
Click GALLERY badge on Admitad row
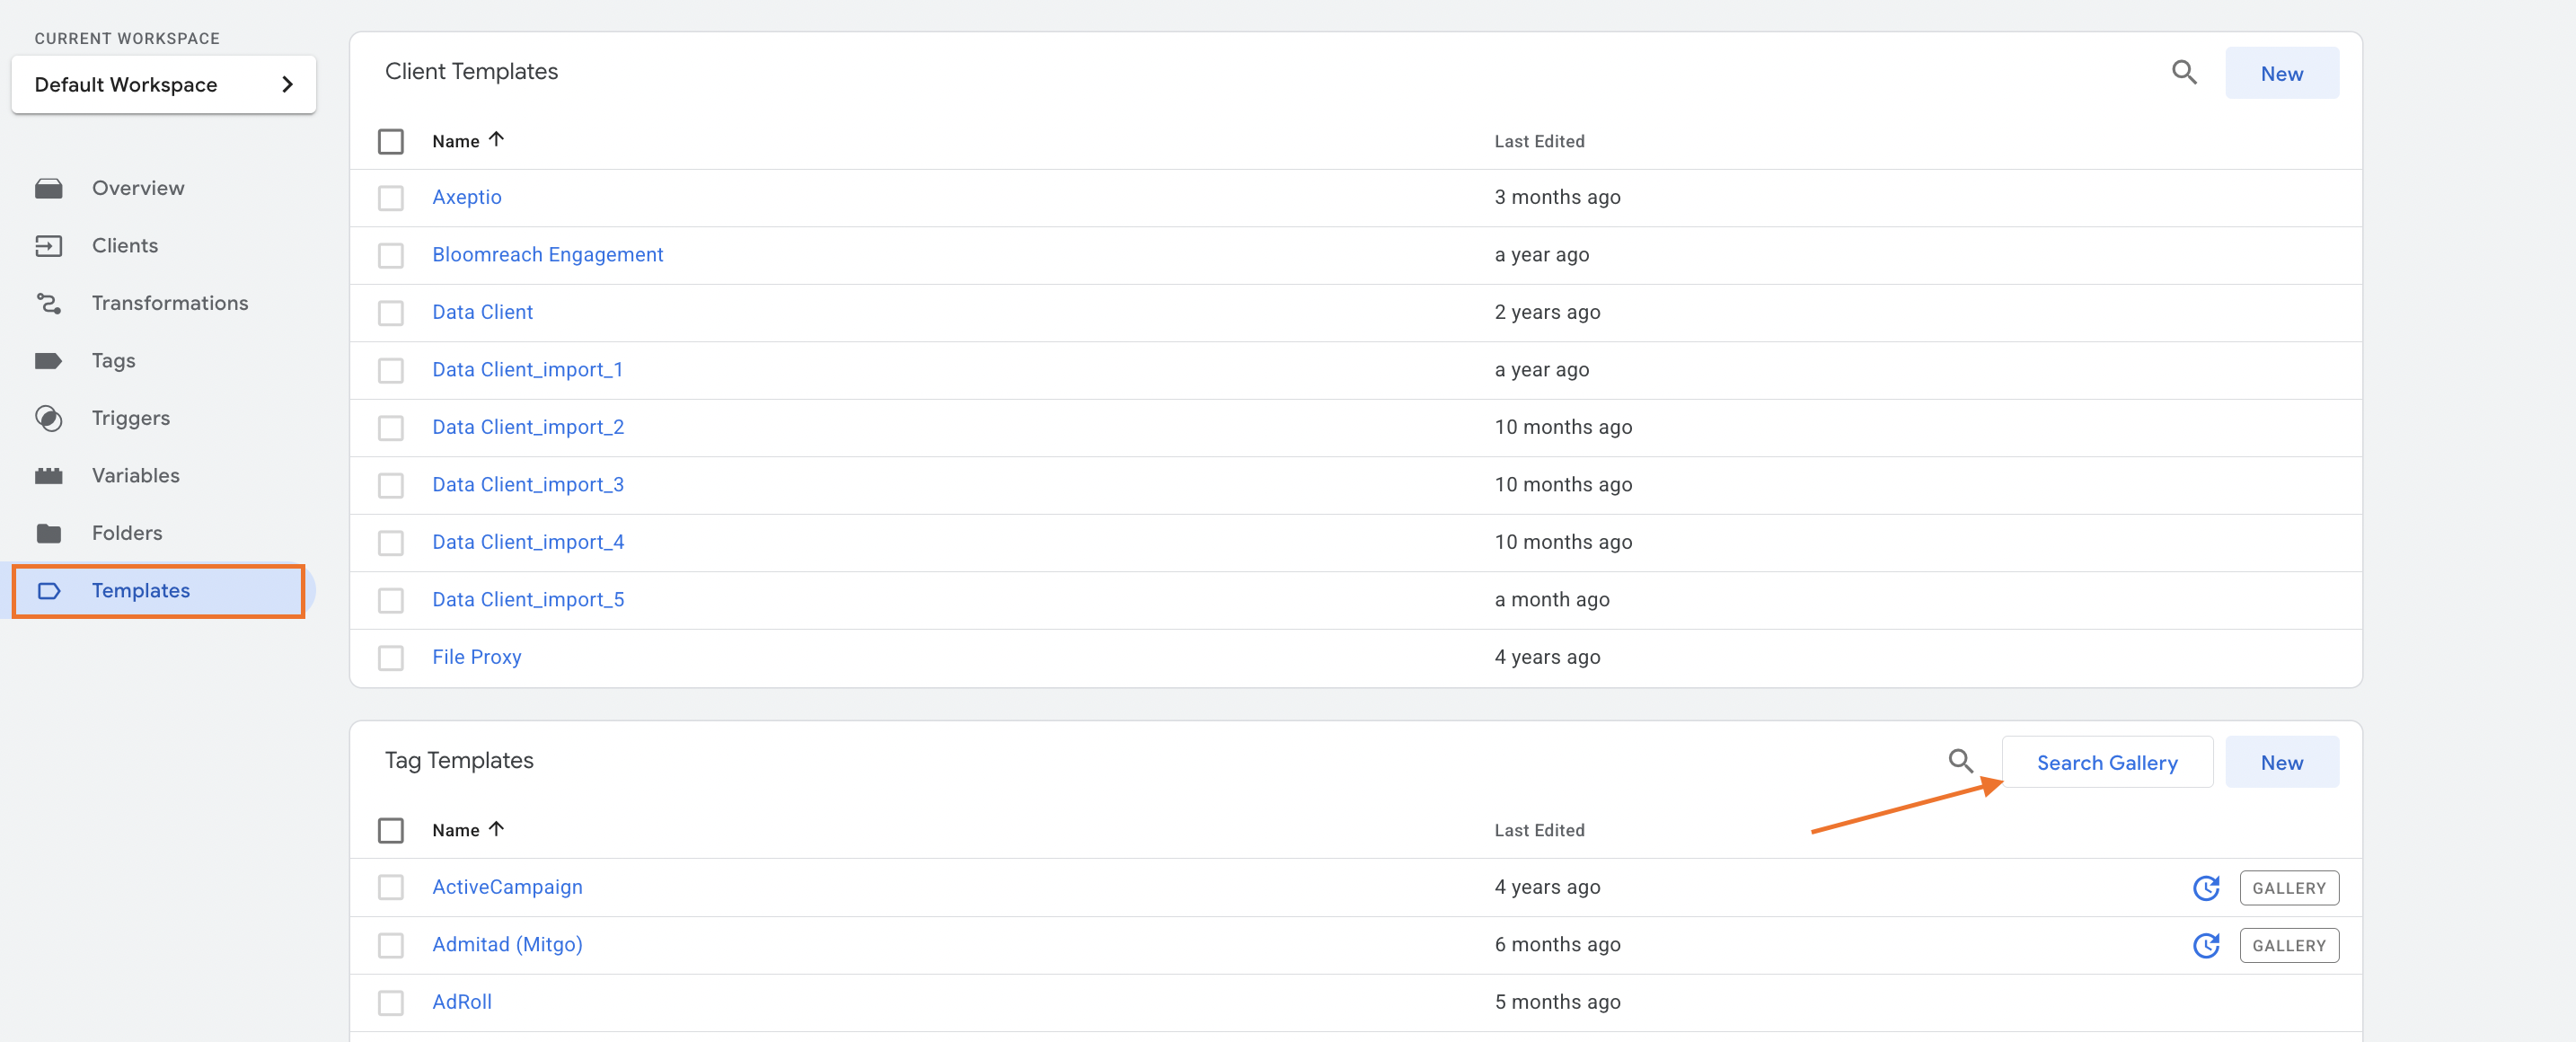tap(2288, 945)
